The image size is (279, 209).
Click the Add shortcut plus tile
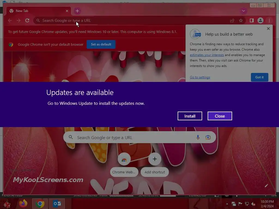click(x=155, y=165)
